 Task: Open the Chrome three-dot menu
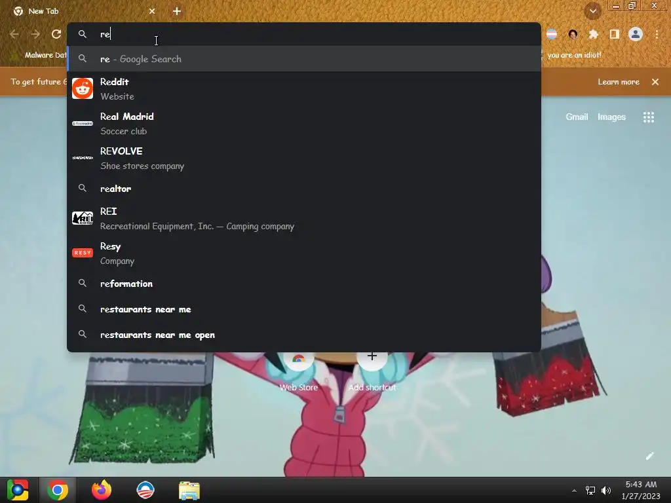[657, 34]
